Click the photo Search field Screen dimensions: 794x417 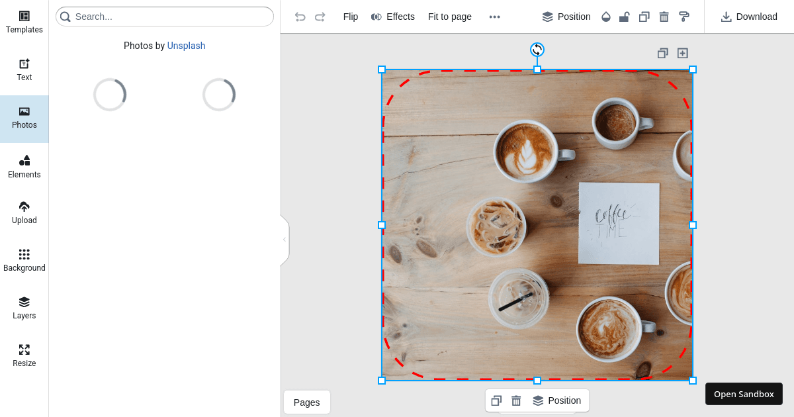click(x=165, y=17)
